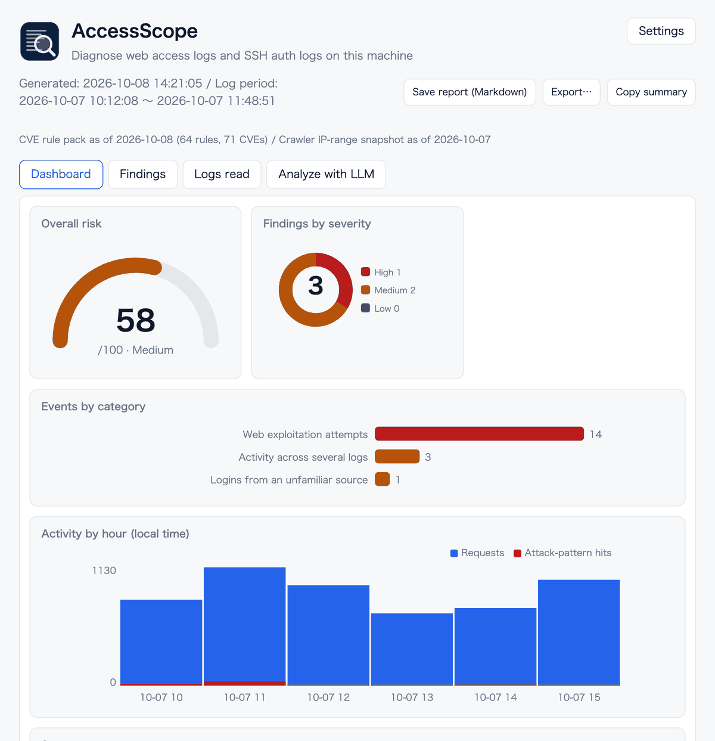Image resolution: width=715 pixels, height=741 pixels.
Task: Click the 'Findings by severity' heading
Action: tap(317, 224)
